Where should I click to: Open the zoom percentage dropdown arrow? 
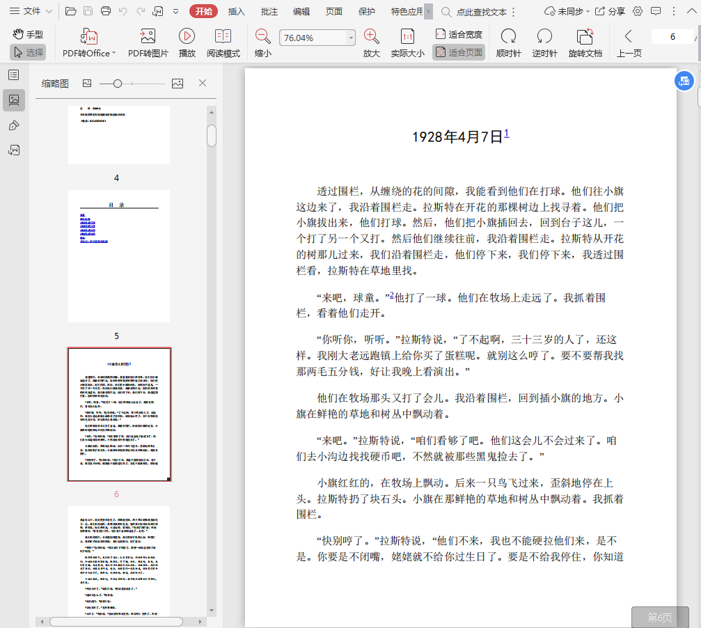pos(351,38)
